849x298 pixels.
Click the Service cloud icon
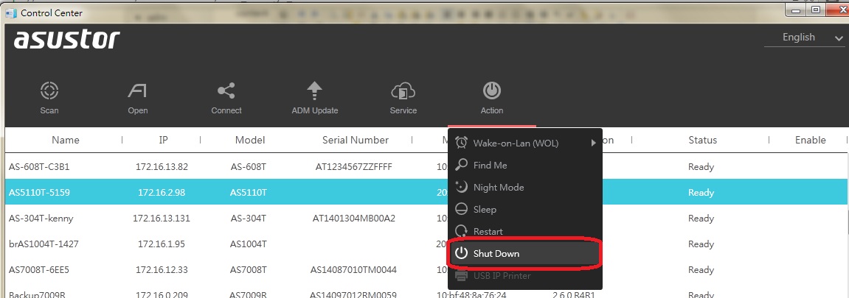click(403, 91)
